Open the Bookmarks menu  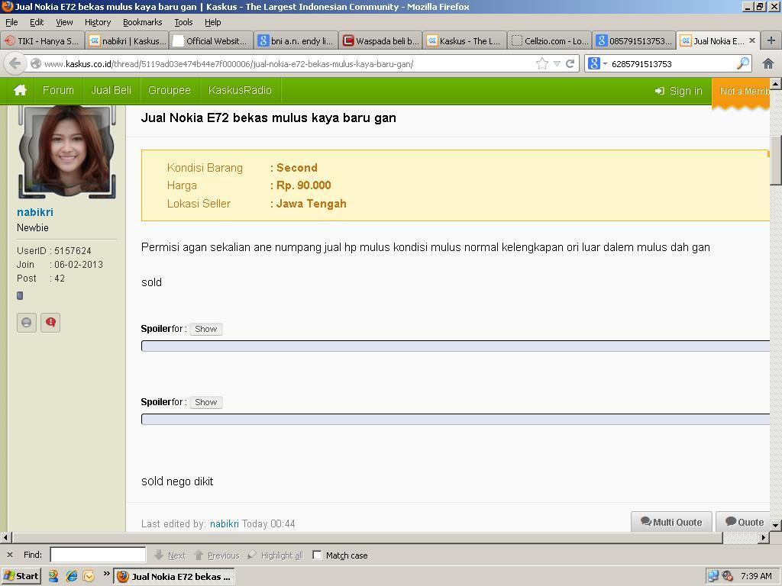143,22
